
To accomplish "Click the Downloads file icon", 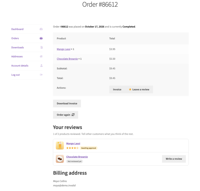I will click(x=42, y=47).
